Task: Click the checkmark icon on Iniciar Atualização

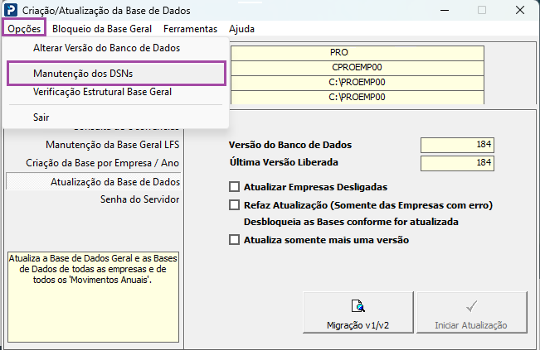Action: pyautogui.click(x=471, y=306)
